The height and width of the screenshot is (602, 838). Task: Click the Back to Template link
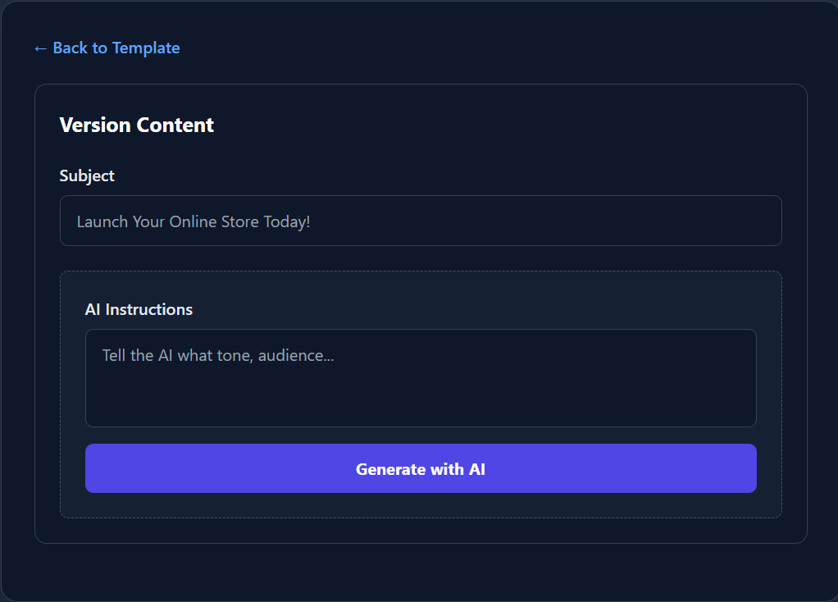(107, 48)
